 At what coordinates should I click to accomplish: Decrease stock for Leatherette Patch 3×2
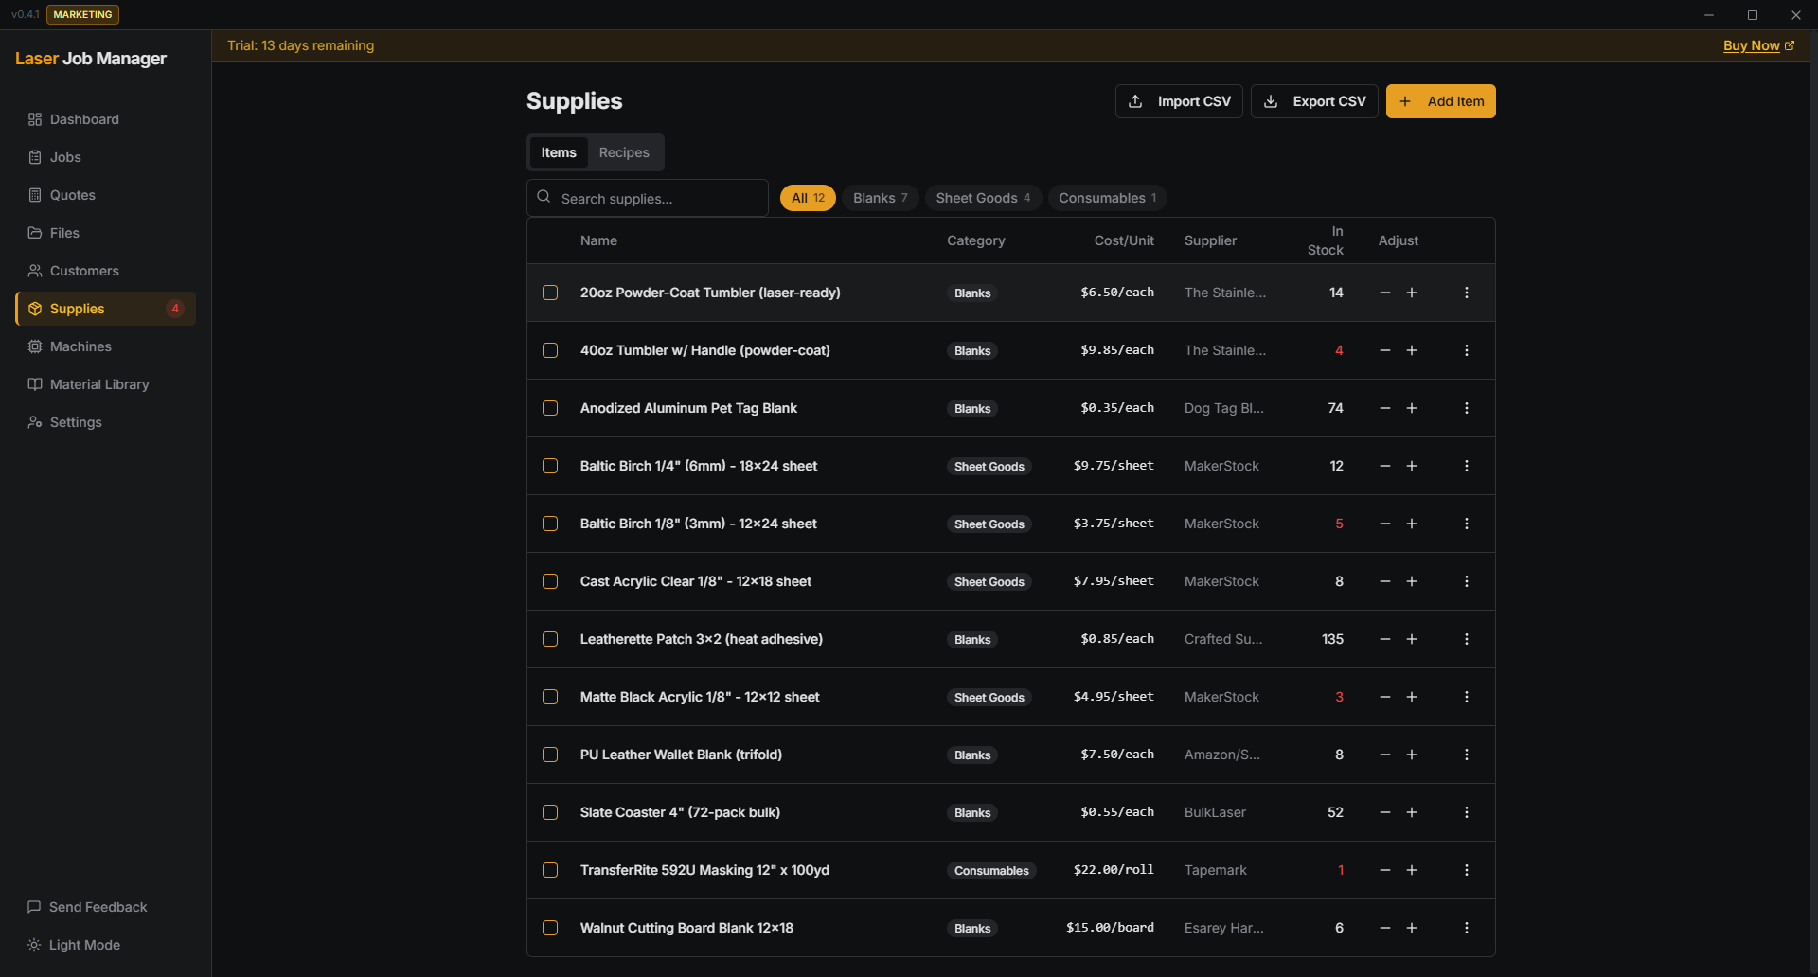click(1385, 639)
